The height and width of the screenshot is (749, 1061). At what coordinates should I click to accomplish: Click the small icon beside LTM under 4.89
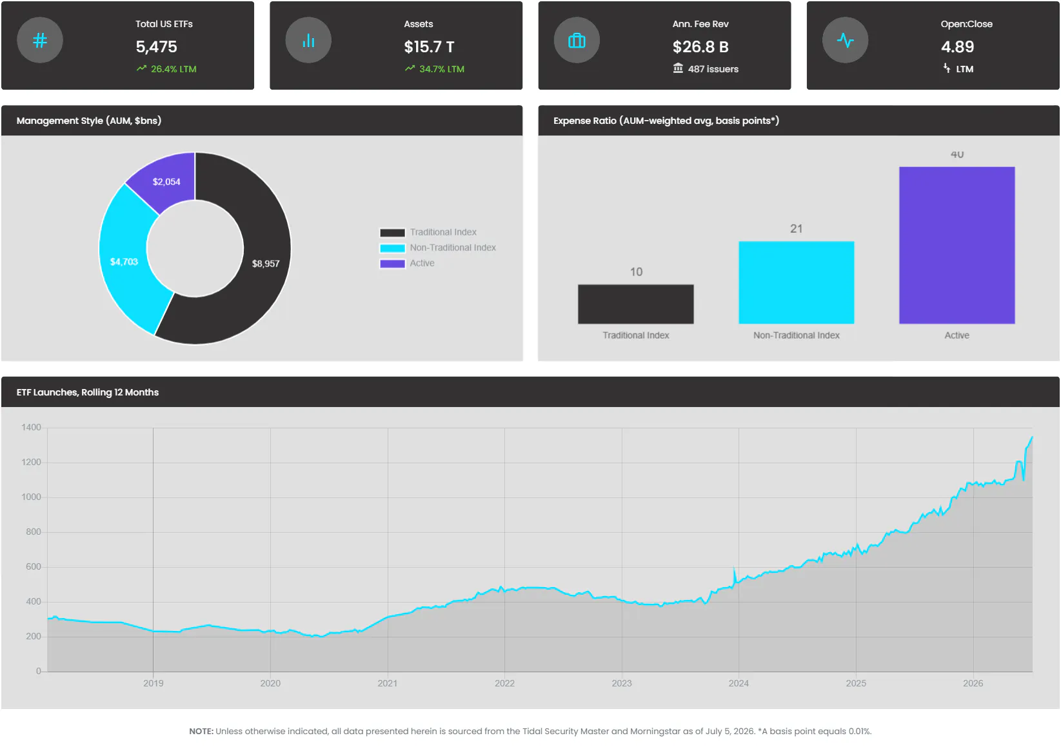(x=947, y=68)
